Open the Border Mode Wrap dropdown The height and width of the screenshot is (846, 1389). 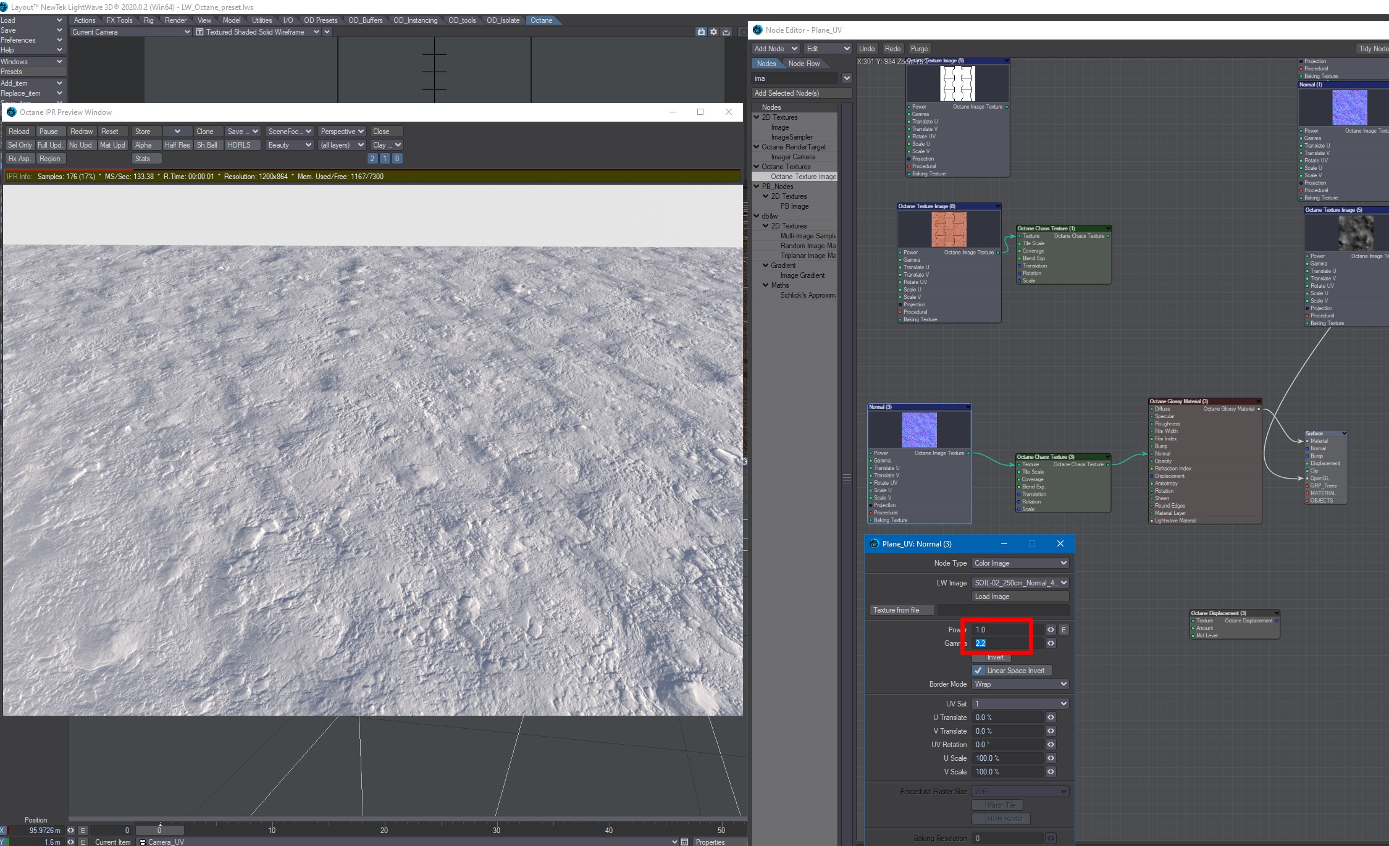pyautogui.click(x=1020, y=684)
